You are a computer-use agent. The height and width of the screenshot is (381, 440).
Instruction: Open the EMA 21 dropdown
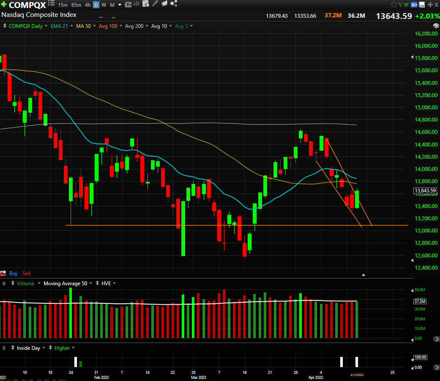[71, 26]
